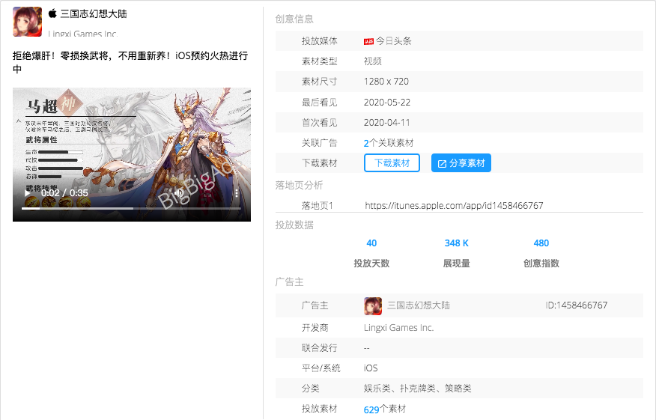Click the 348 K 展现量 value
656x420 pixels.
click(457, 243)
